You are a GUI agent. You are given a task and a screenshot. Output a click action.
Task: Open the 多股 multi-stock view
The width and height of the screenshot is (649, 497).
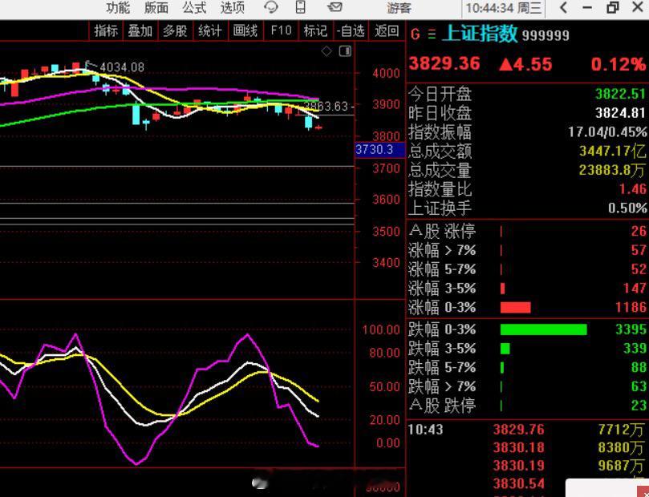point(173,30)
